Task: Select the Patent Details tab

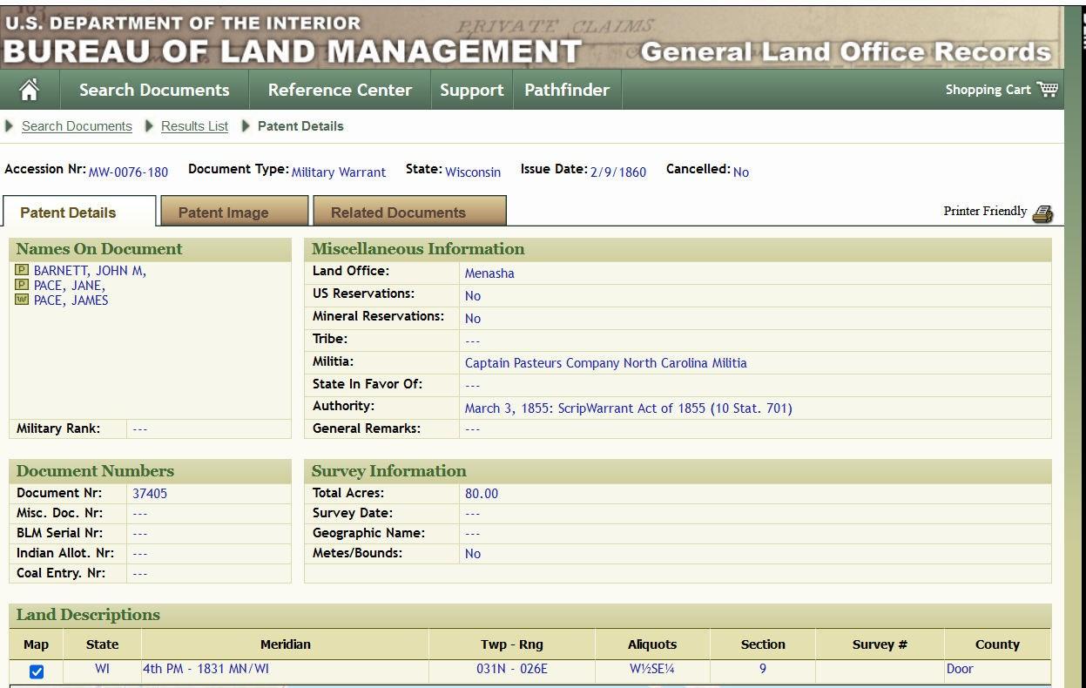Action: pos(79,212)
